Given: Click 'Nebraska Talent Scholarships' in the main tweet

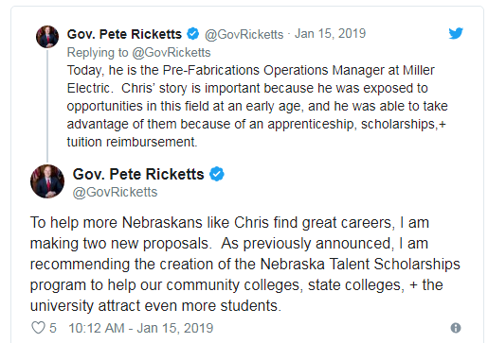Looking at the screenshot, I should coord(360,264).
